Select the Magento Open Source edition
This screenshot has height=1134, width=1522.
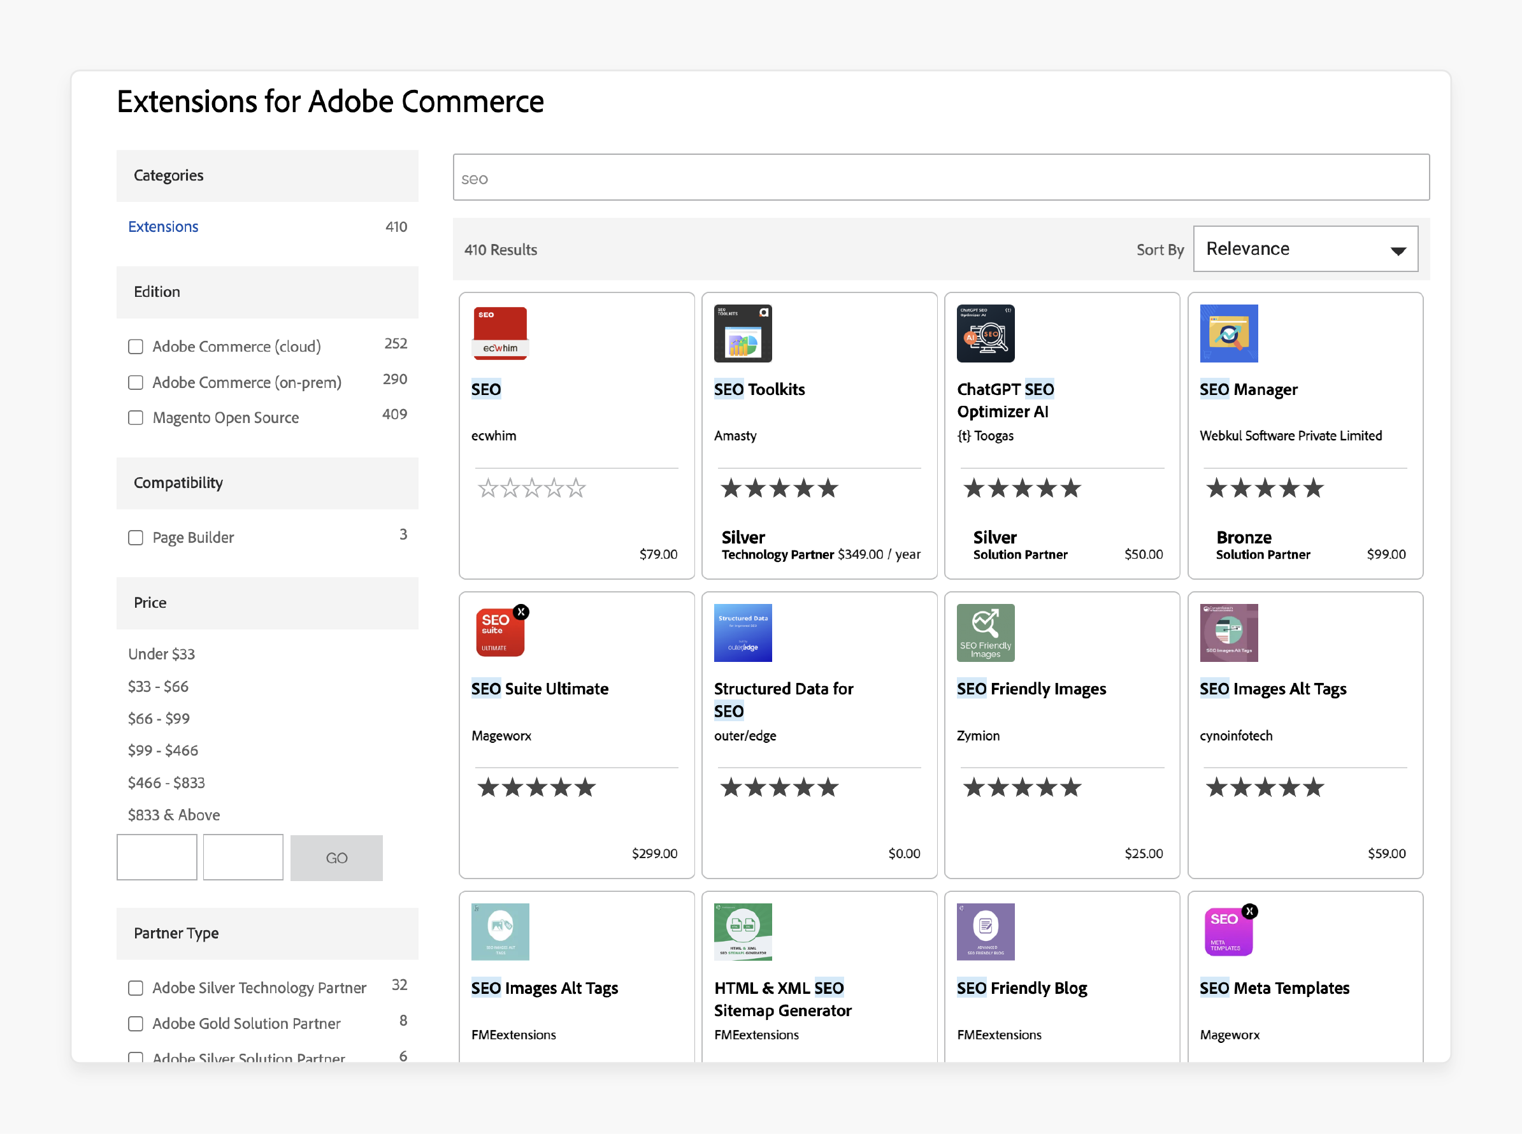pos(136,417)
